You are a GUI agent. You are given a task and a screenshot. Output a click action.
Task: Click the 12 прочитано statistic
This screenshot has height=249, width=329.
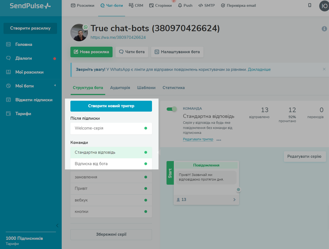pyautogui.click(x=287, y=115)
